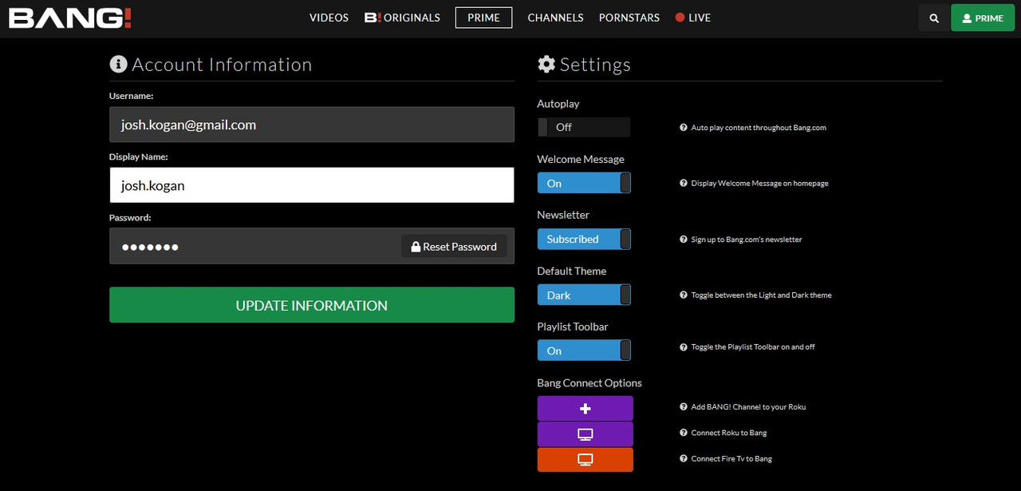This screenshot has width=1021, height=491.
Task: Click the 'Toggle between the Light and Dark theme' text
Action: (x=761, y=295)
